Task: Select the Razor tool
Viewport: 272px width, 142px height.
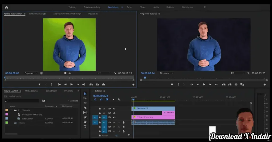Action: pos(85,108)
